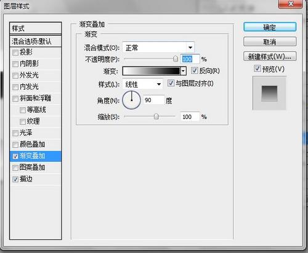Image resolution: width=308 pixels, height=253 pixels.
Task: Click the black-to-white gradient swatch
Action: 152,71
